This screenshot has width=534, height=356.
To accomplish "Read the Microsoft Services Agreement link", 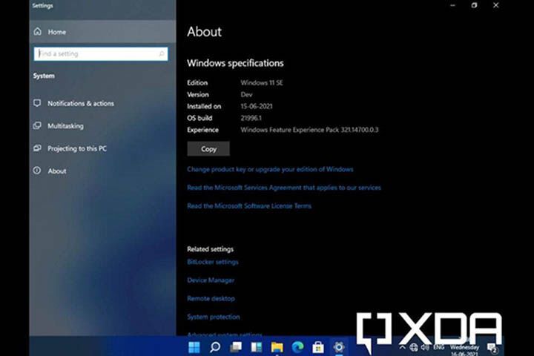I will tap(284, 188).
